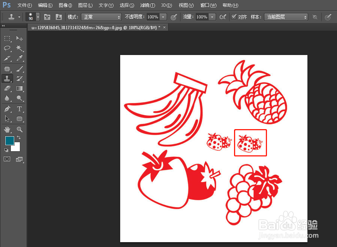Select the History Brush tool
Viewport: 337px width, 247px height.
coord(19,79)
